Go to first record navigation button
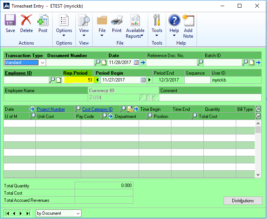 [7, 213]
